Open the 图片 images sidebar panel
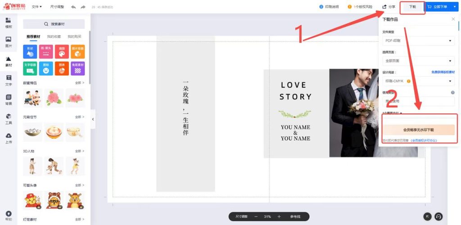This screenshot has width=461, height=225. click(9, 42)
